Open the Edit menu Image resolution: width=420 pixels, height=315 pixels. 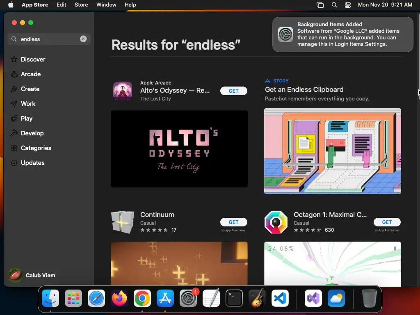click(62, 5)
